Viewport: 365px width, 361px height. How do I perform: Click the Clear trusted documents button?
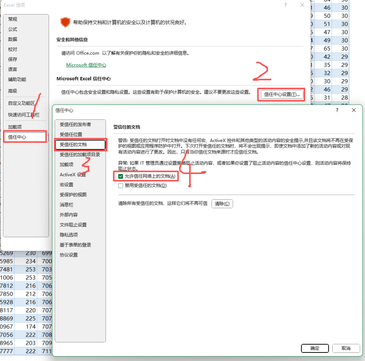pyautogui.click(x=222, y=204)
